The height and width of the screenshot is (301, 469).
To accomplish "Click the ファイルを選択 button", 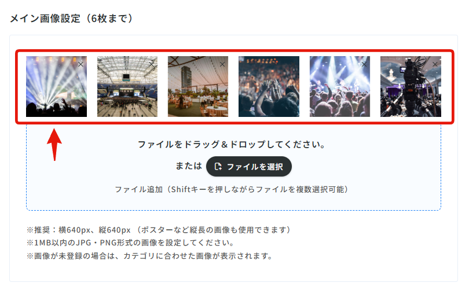I will [x=249, y=167].
